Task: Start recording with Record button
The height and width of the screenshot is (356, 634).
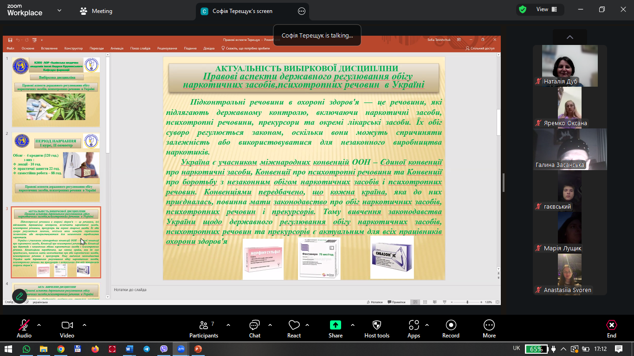Action: [x=450, y=329]
